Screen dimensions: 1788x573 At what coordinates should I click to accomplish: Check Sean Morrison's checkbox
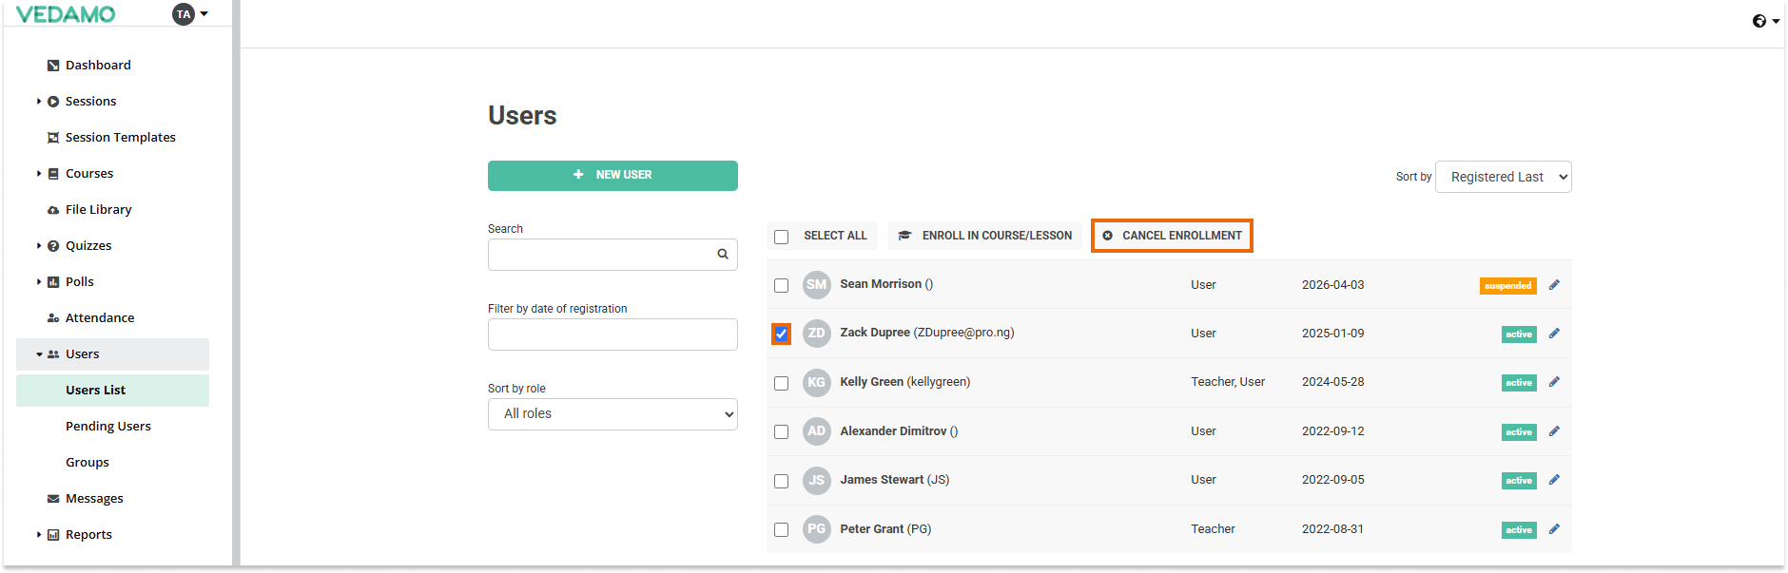[x=782, y=286]
